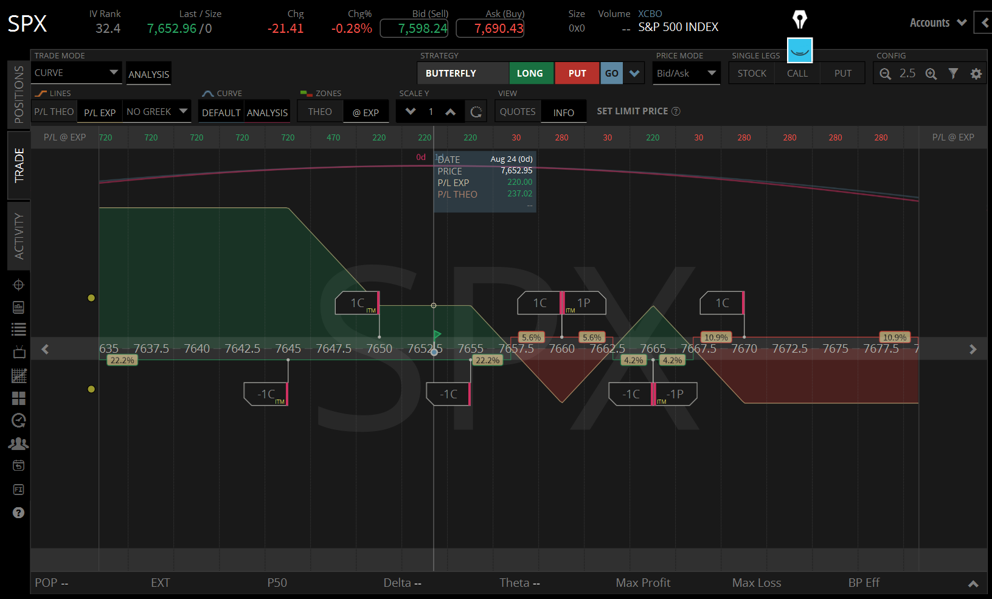The image size is (992, 599).
Task: Increase Scale Y with up chevron
Action: 450,112
